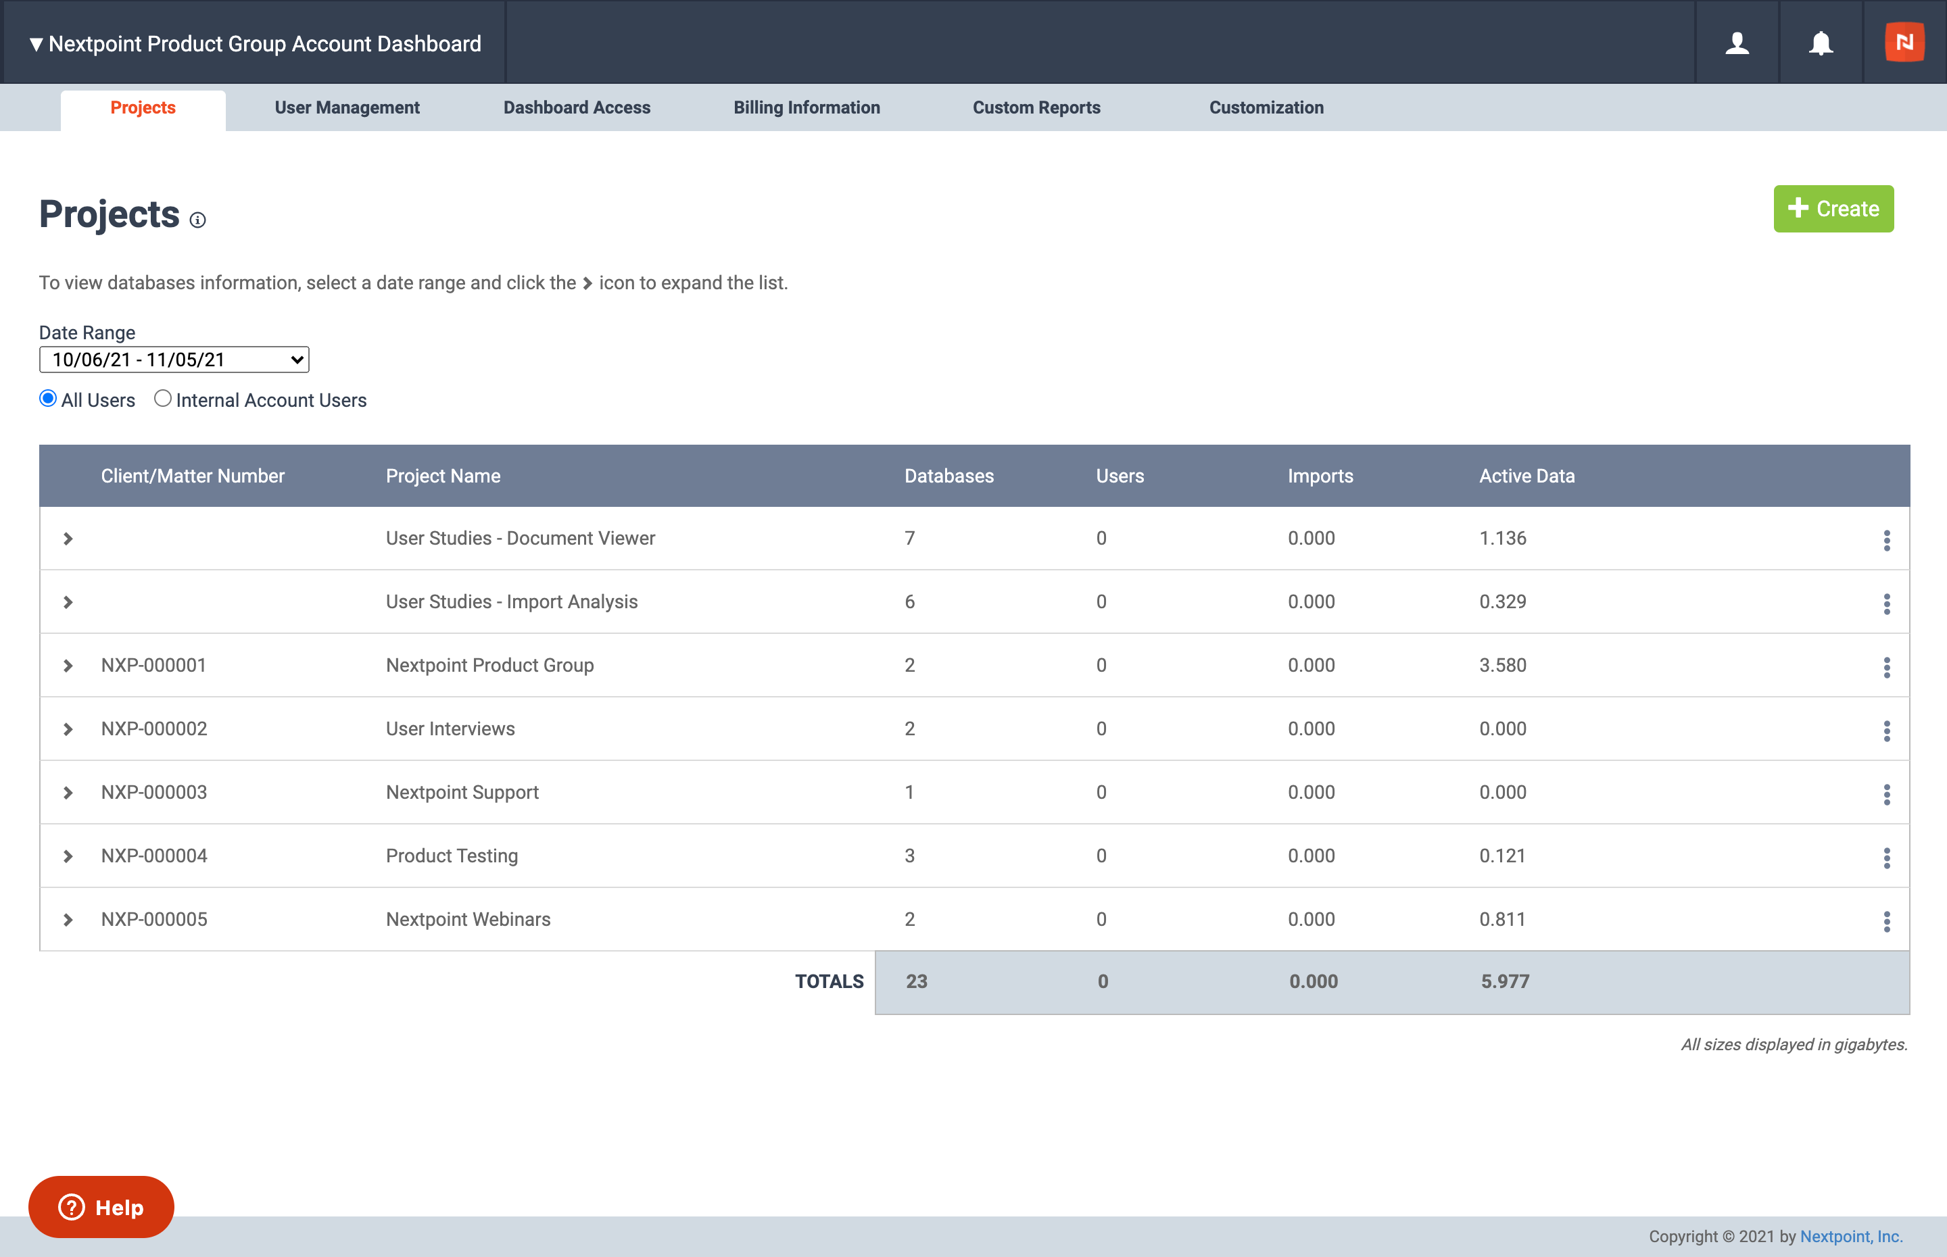
Task: Click the Imports column header
Action: [1321, 476]
